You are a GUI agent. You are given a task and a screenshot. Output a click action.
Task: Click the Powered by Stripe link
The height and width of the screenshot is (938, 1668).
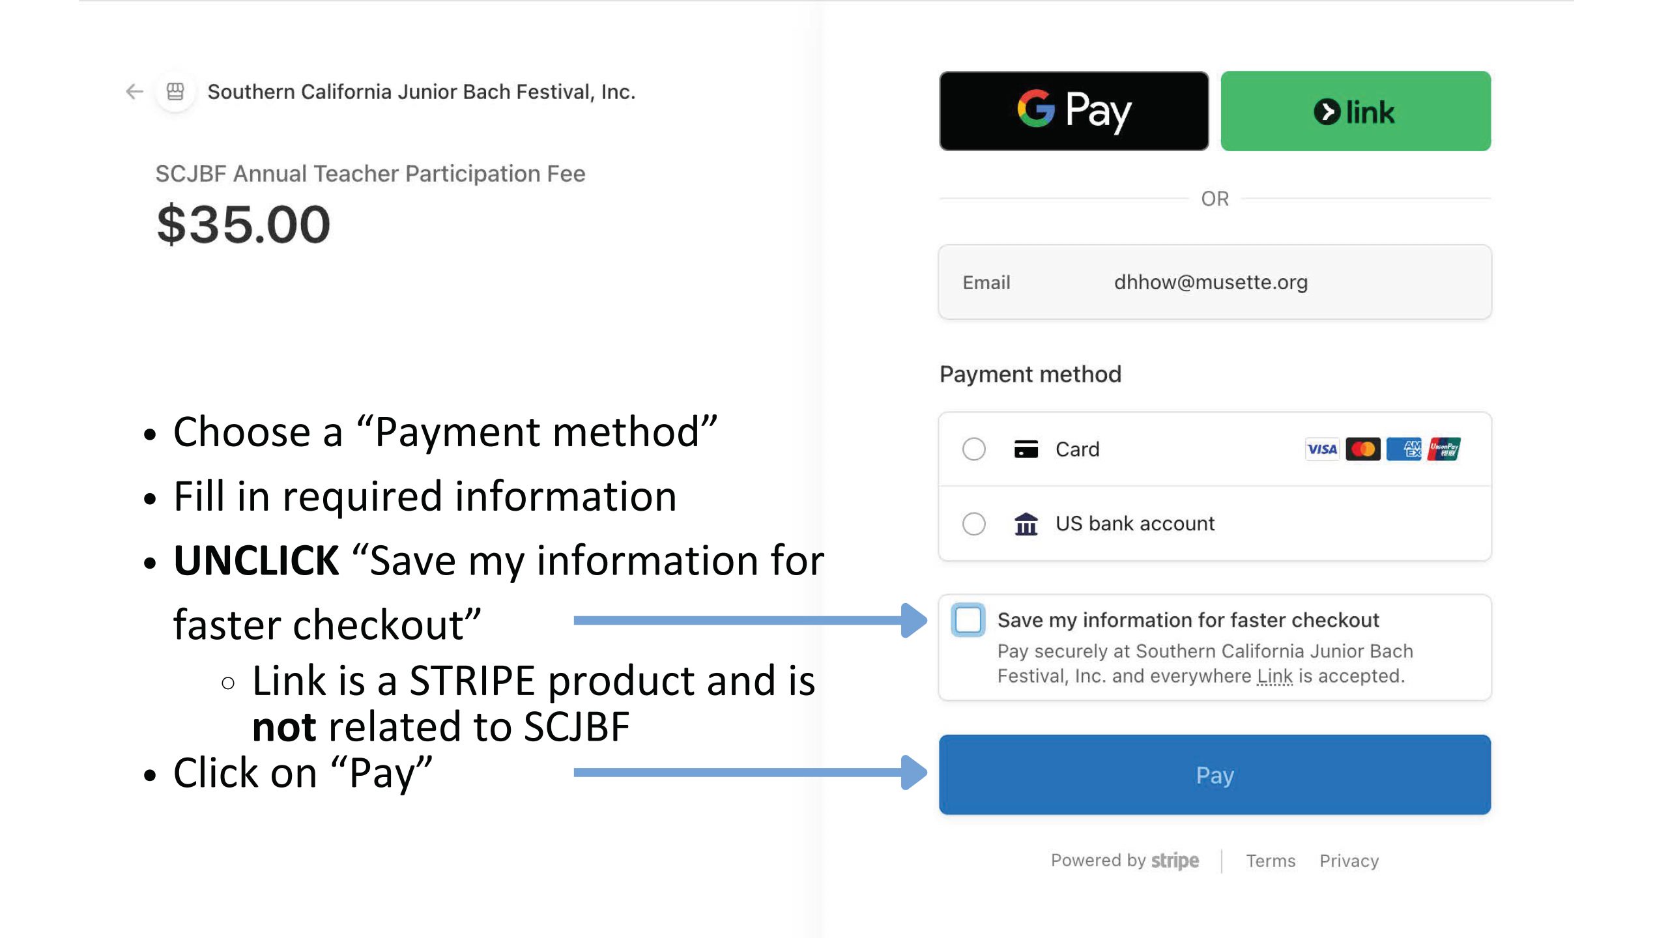point(1125,860)
